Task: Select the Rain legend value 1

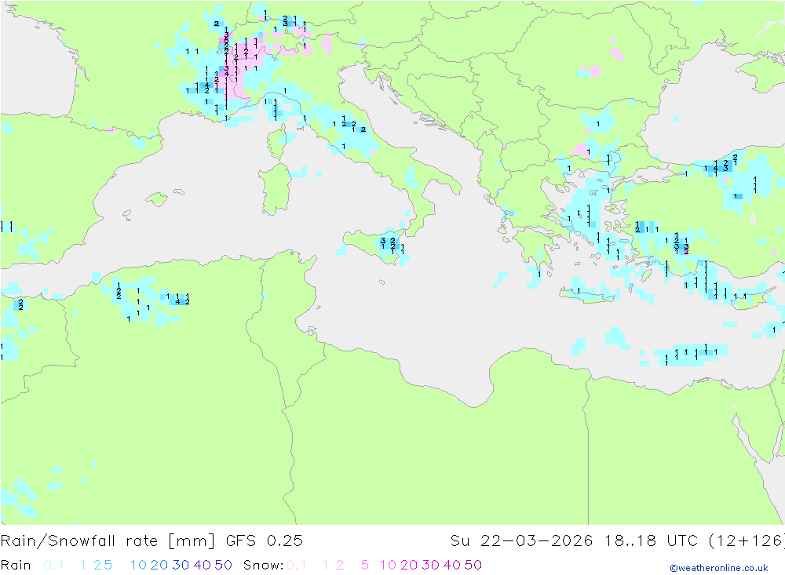Action: [x=83, y=565]
